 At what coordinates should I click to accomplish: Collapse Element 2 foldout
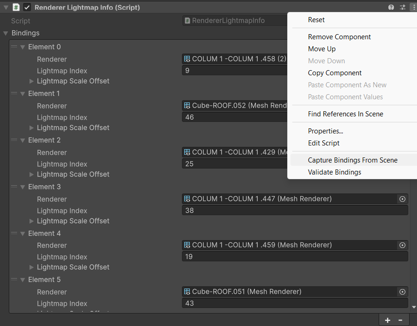[23, 140]
